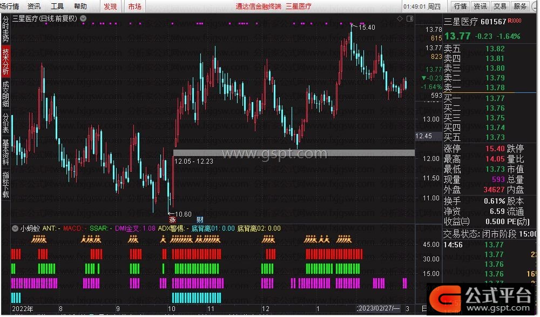
Task: Click the clock showing 01:49:01 周四
Action: tap(422, 6)
